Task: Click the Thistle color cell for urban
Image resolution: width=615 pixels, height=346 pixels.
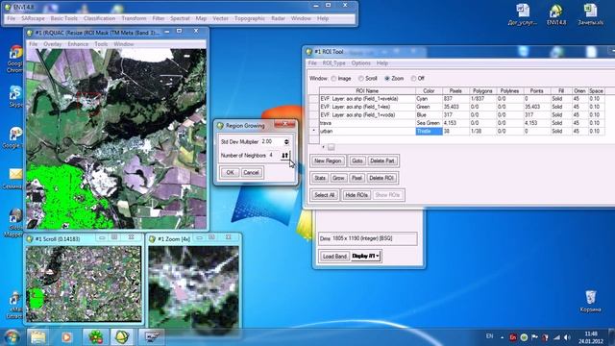Action: point(429,132)
